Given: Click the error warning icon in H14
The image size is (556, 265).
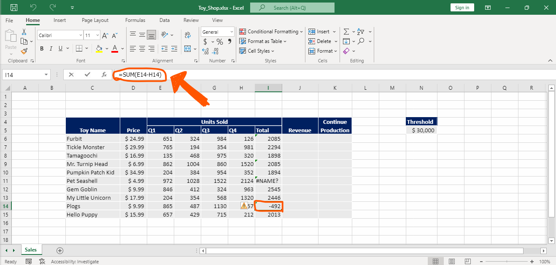Looking at the screenshot, I should (x=244, y=206).
